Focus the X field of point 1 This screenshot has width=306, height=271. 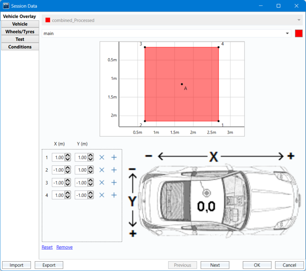pos(58,157)
